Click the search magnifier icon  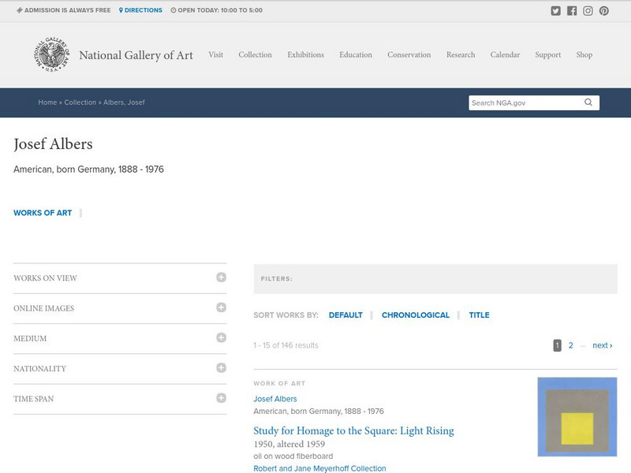588,102
